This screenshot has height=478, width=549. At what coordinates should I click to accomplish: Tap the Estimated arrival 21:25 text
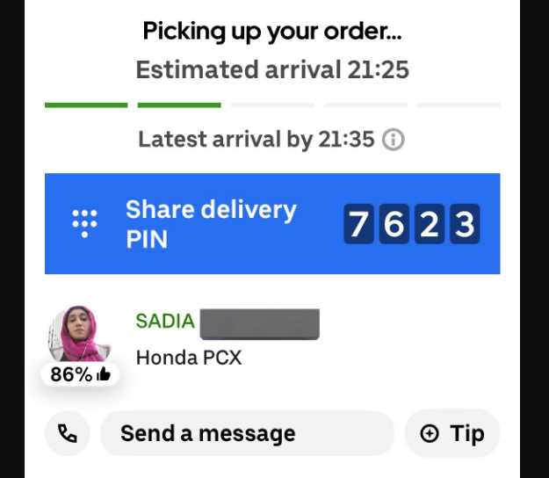[x=272, y=69]
